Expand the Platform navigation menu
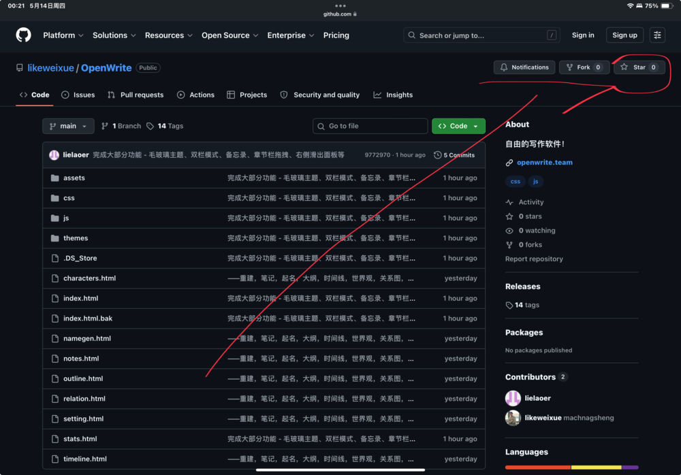The width and height of the screenshot is (681, 475). tap(63, 35)
